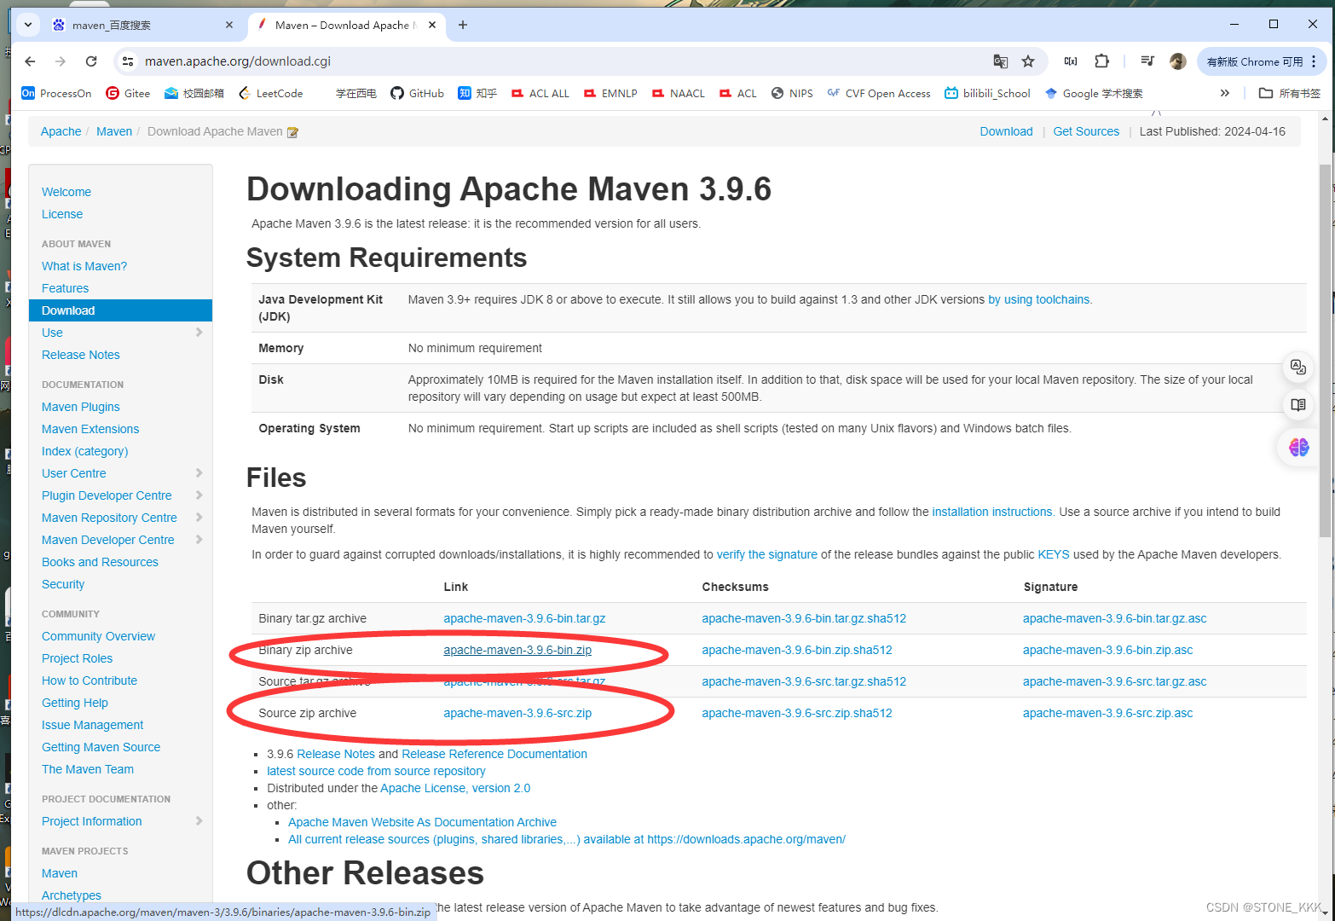Open a new tab with plus button
Image resolution: width=1335 pixels, height=921 pixels.
(x=463, y=25)
